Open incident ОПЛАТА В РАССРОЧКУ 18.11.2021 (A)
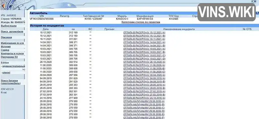259x119 pixels. tap(144, 39)
